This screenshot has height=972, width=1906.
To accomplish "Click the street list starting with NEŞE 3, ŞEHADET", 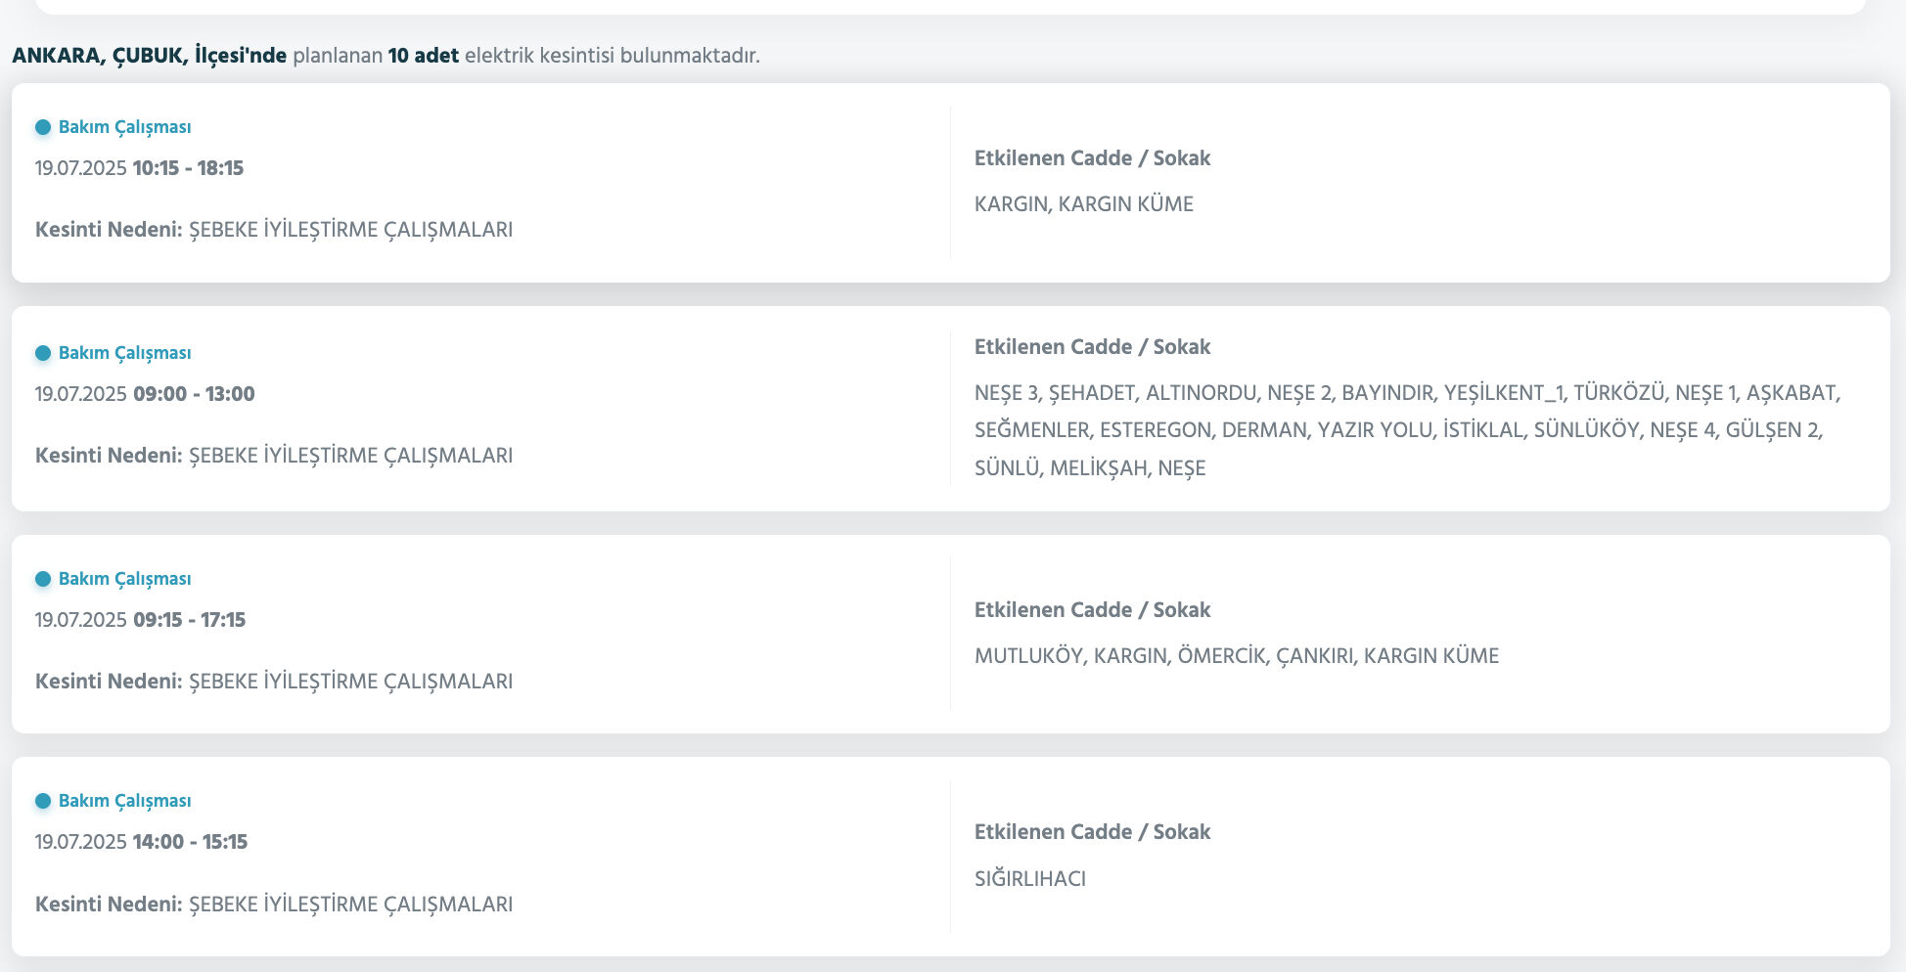I will tap(1406, 430).
